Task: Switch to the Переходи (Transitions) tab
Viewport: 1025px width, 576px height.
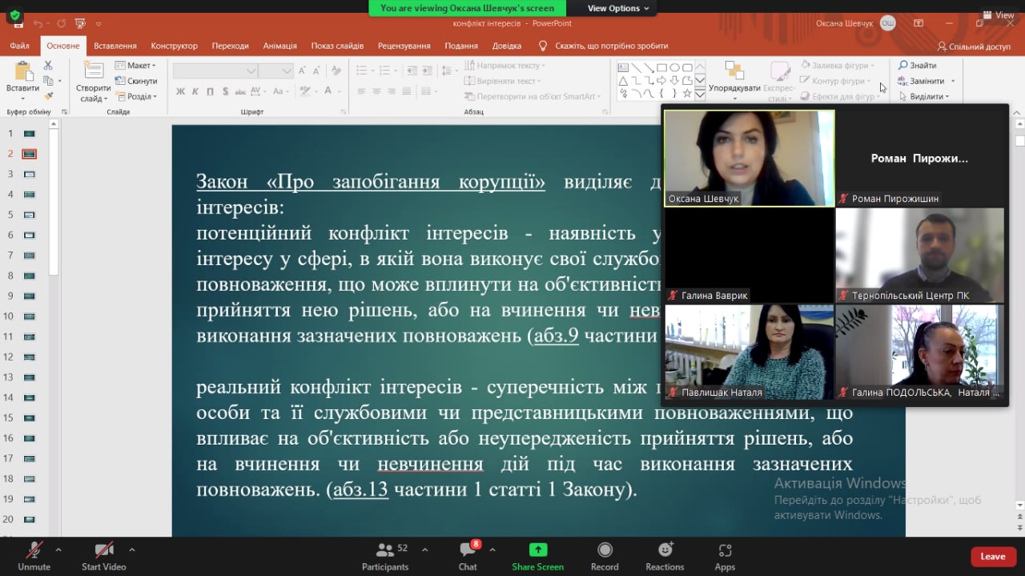Action: point(231,46)
